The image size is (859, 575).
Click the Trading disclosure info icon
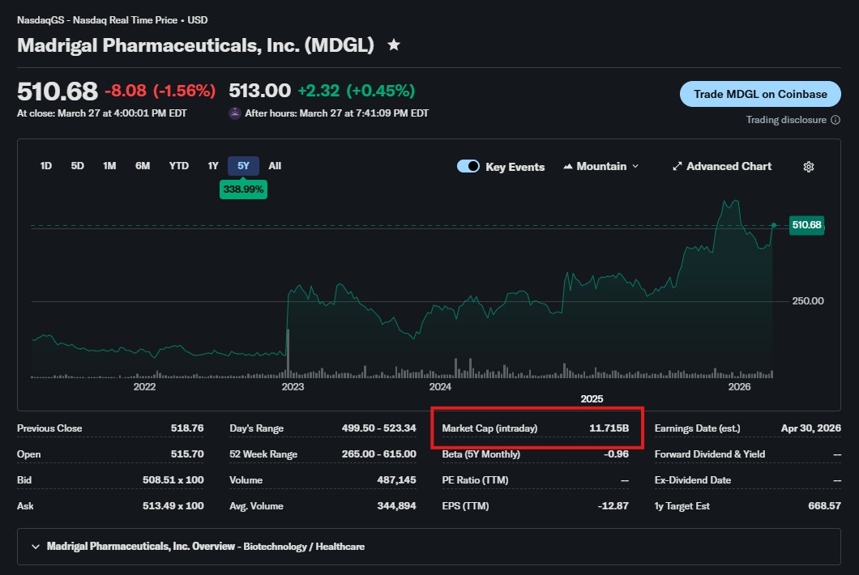click(x=835, y=120)
